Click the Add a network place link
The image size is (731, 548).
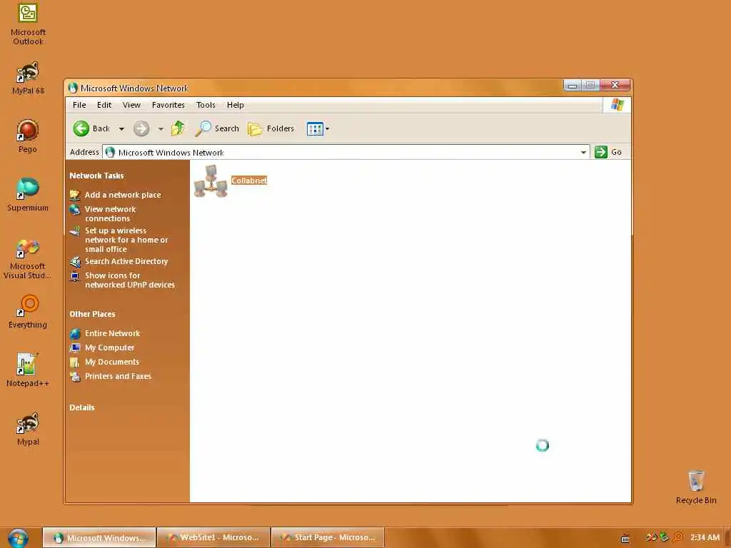(x=123, y=195)
